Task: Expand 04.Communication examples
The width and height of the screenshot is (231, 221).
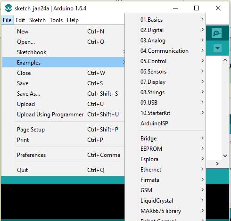Action: click(165, 51)
